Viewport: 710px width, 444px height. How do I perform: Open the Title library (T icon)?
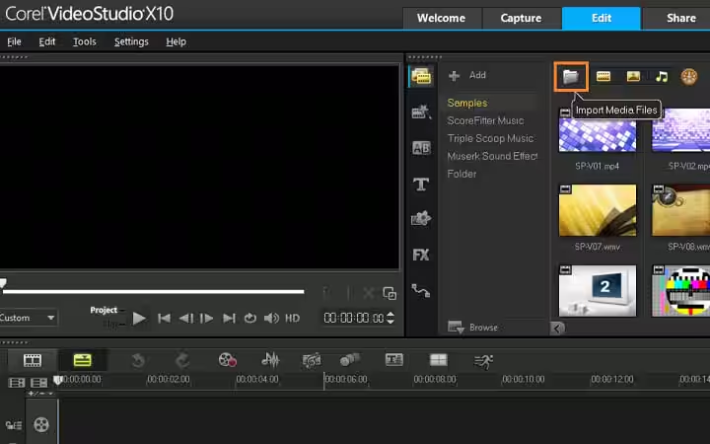click(421, 184)
